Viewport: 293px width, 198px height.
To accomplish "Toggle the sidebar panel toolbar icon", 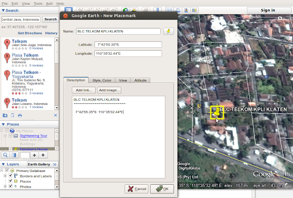I will pos(69,10).
